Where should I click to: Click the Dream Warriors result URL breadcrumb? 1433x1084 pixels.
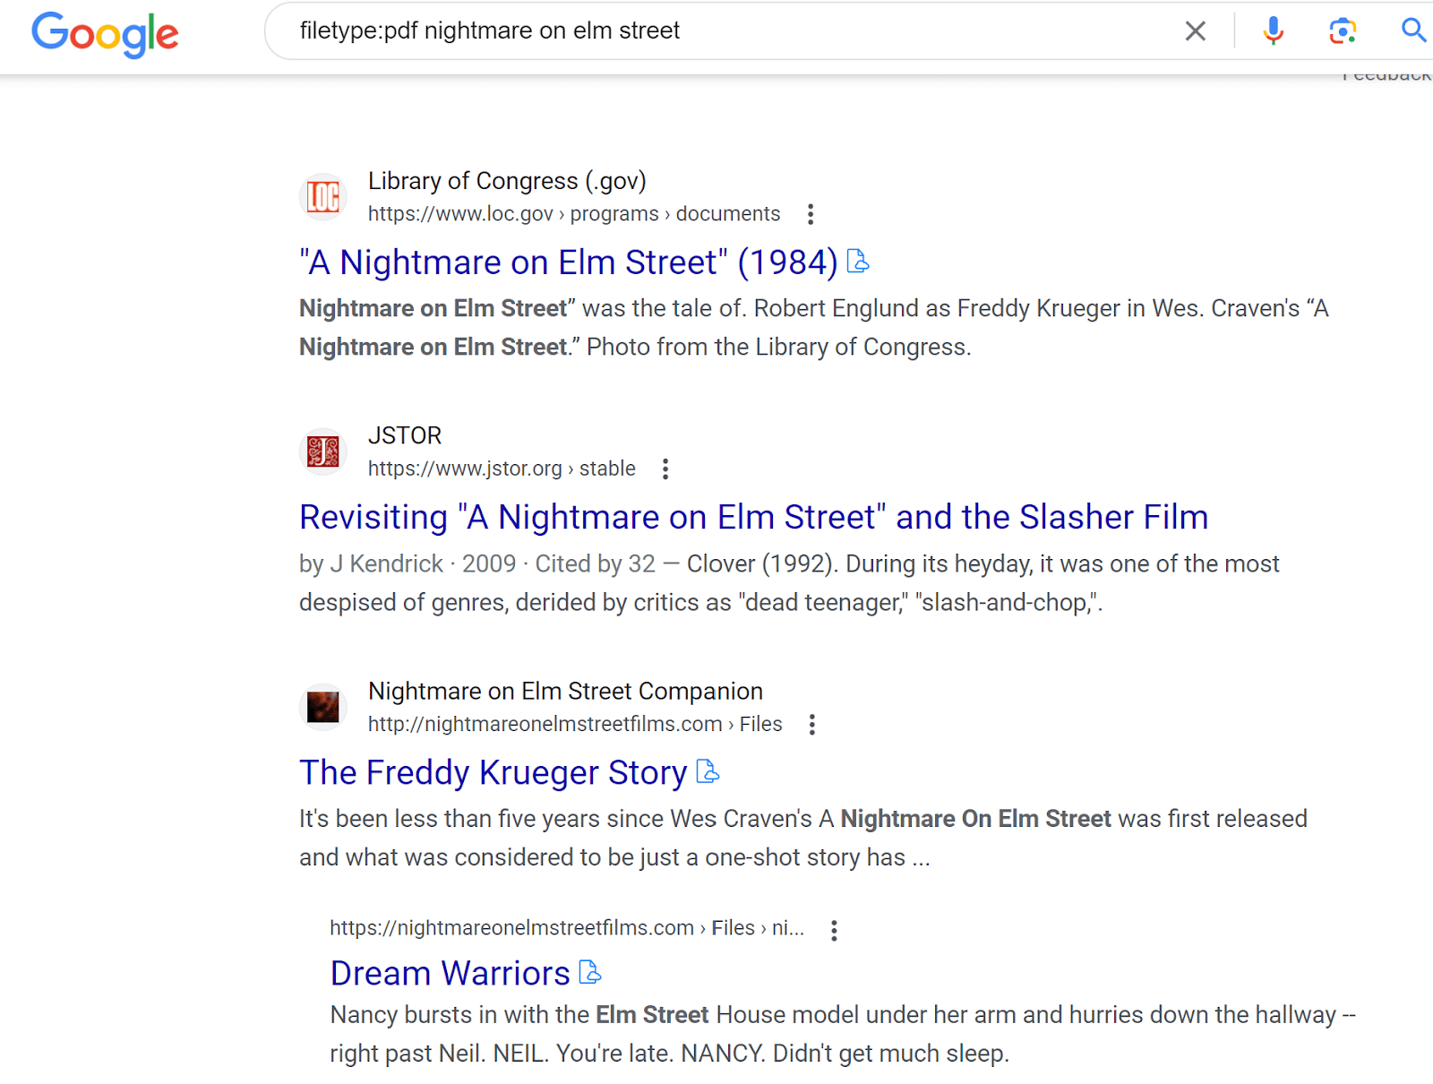coord(567,928)
